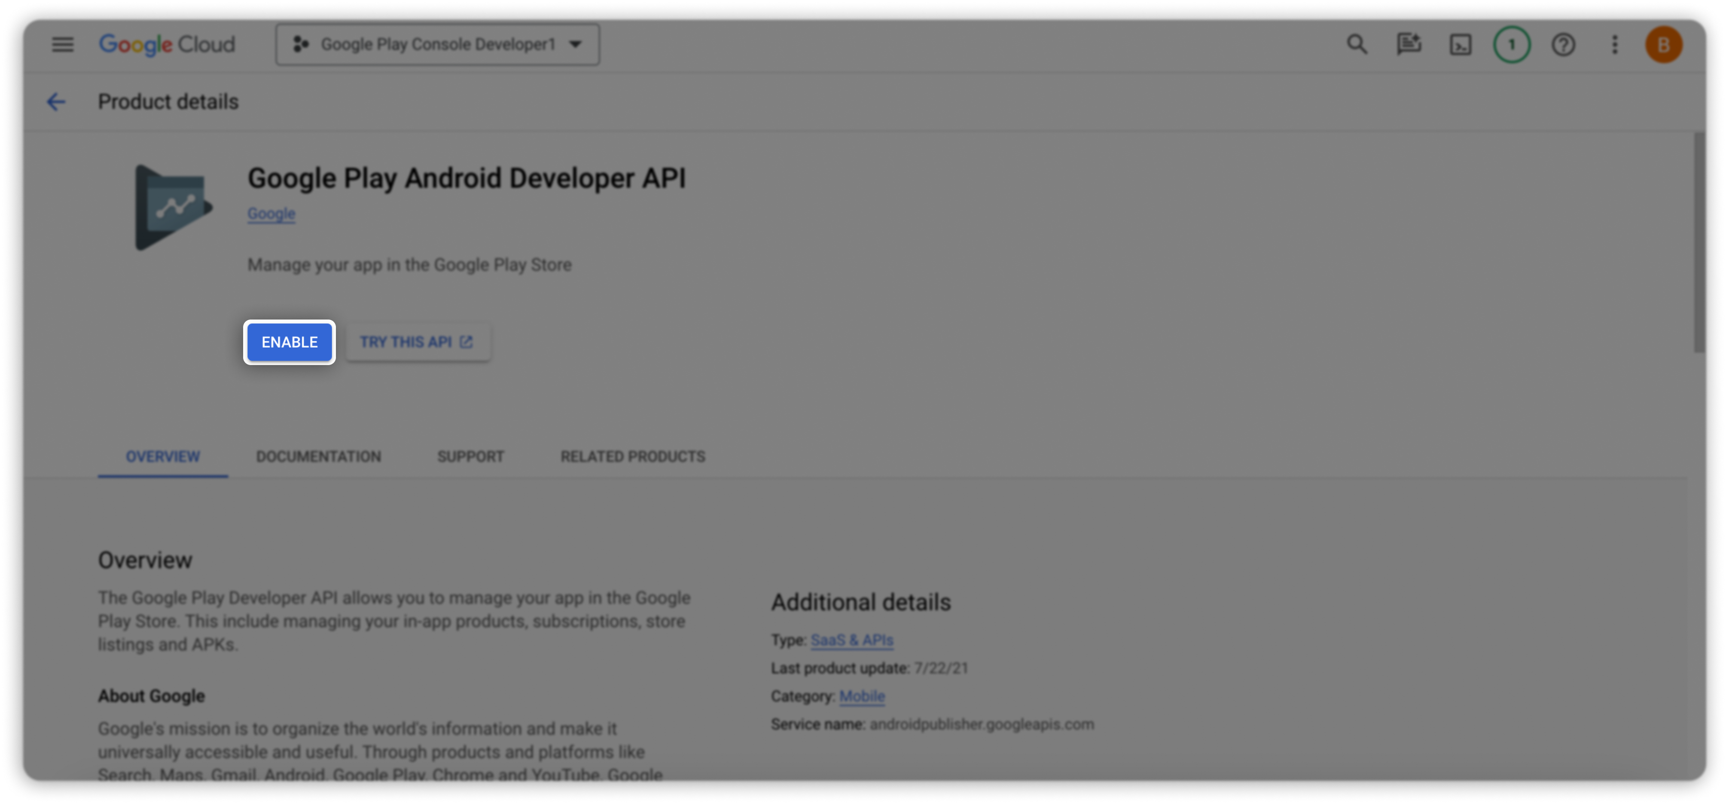The height and width of the screenshot is (804, 1726).
Task: Open notifications badge showing 1
Action: tap(1512, 45)
